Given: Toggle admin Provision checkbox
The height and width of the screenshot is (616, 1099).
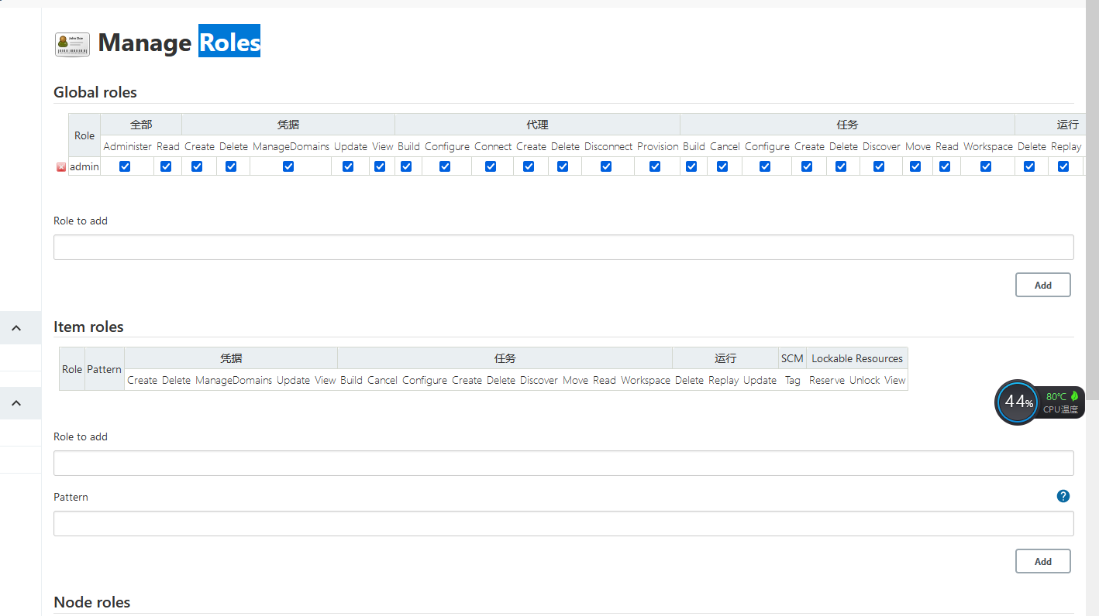Looking at the screenshot, I should click(x=655, y=166).
